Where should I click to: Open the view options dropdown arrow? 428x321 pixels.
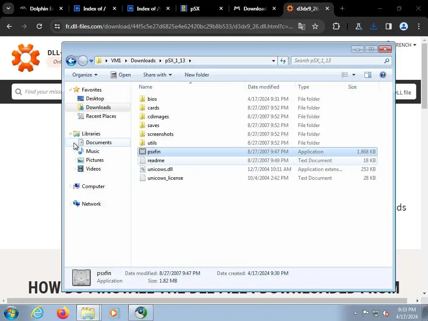pyautogui.click(x=354, y=75)
